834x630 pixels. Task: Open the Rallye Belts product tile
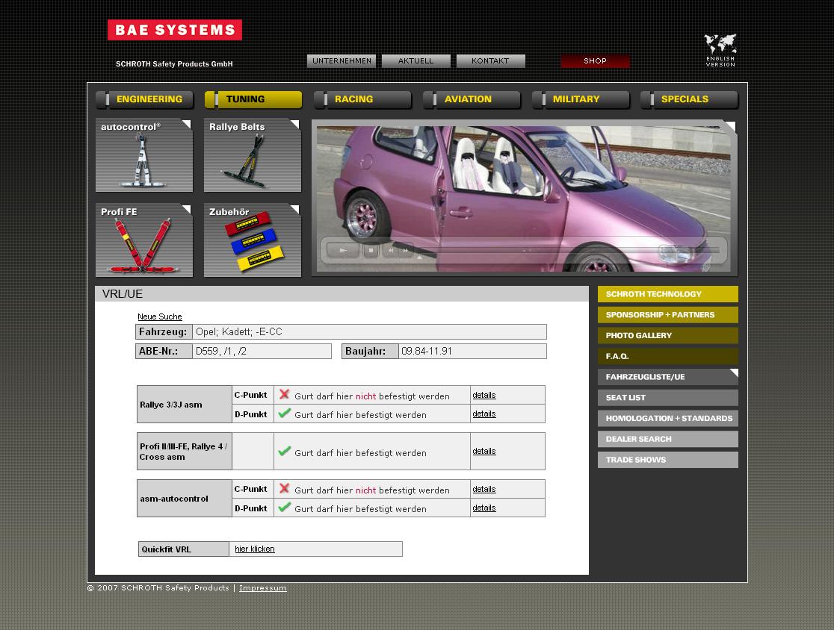[253, 155]
